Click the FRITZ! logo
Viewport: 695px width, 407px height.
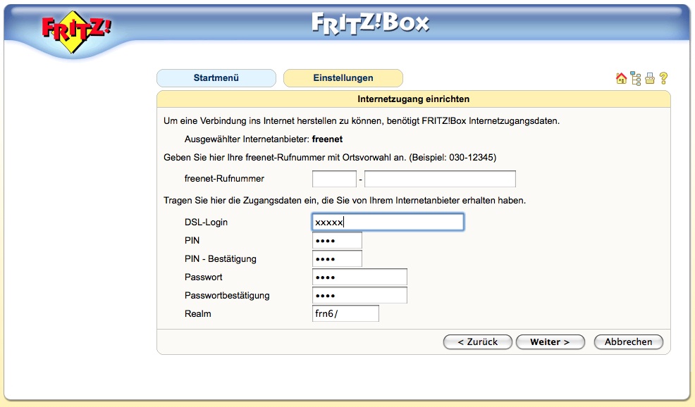[x=76, y=32]
